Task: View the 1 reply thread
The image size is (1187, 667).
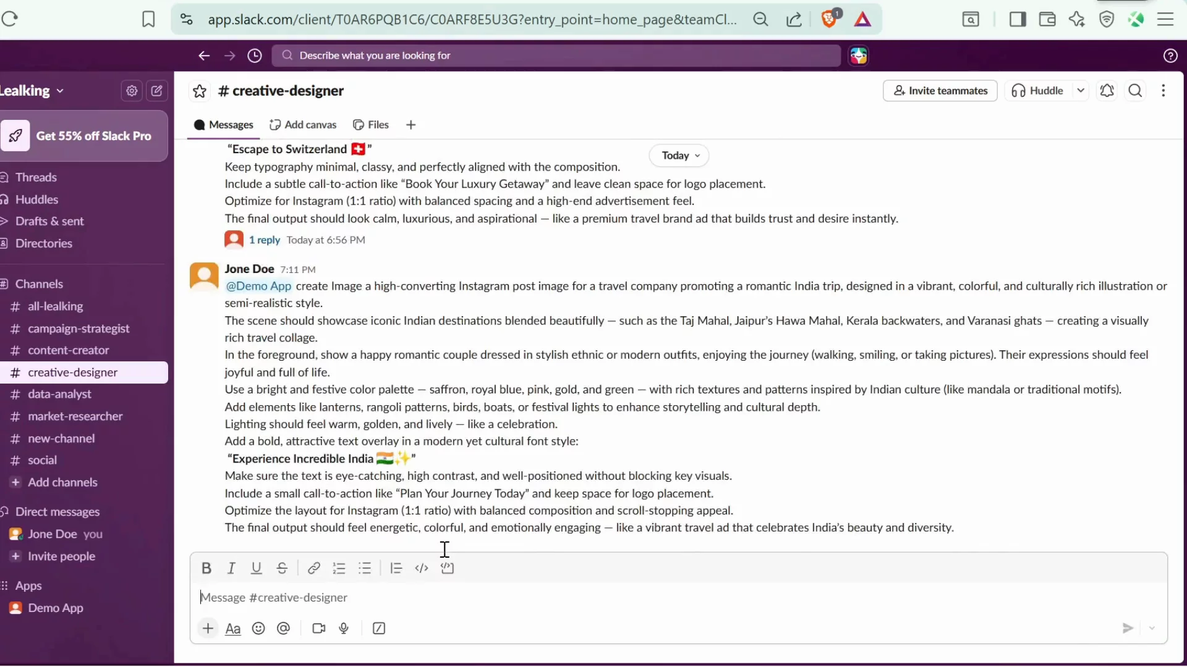Action: pos(264,240)
